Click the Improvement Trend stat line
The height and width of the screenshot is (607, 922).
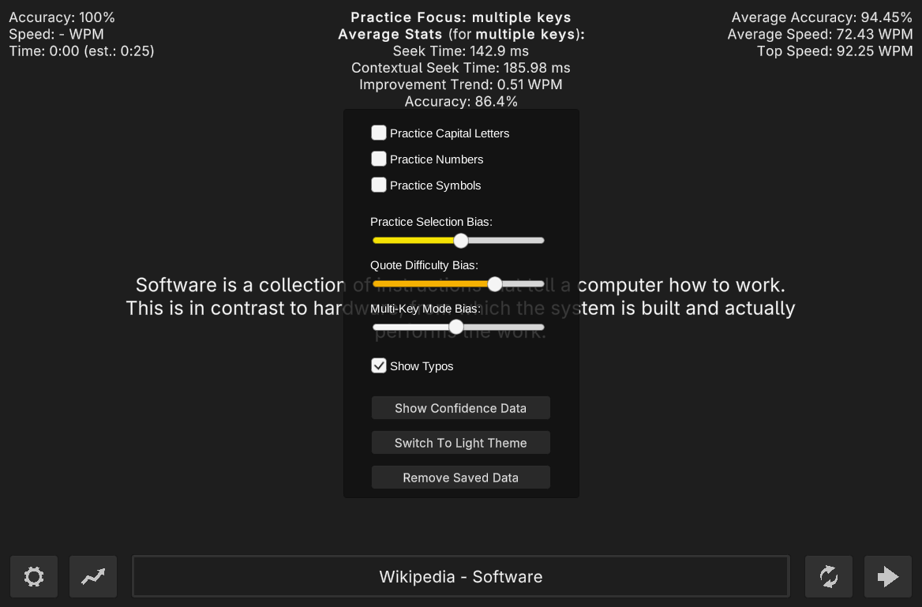click(x=460, y=84)
